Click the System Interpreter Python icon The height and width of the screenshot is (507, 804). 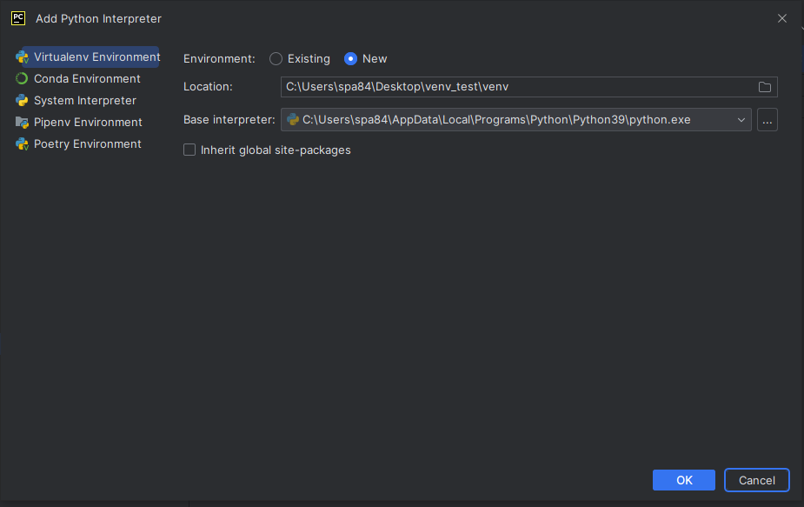click(22, 101)
